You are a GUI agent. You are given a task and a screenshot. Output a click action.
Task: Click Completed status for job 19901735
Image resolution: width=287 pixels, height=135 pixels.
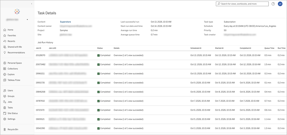[x=104, y=83]
